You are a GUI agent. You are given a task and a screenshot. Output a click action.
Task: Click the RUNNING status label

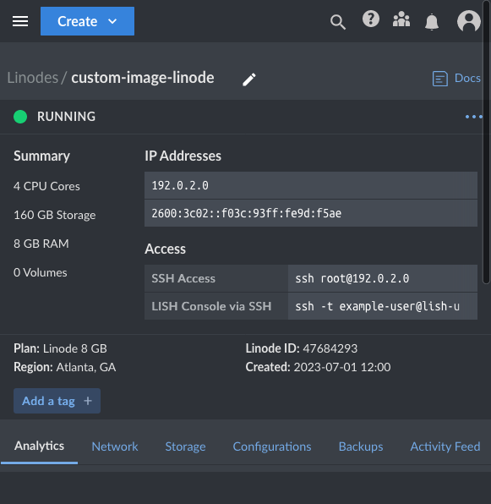pos(66,117)
